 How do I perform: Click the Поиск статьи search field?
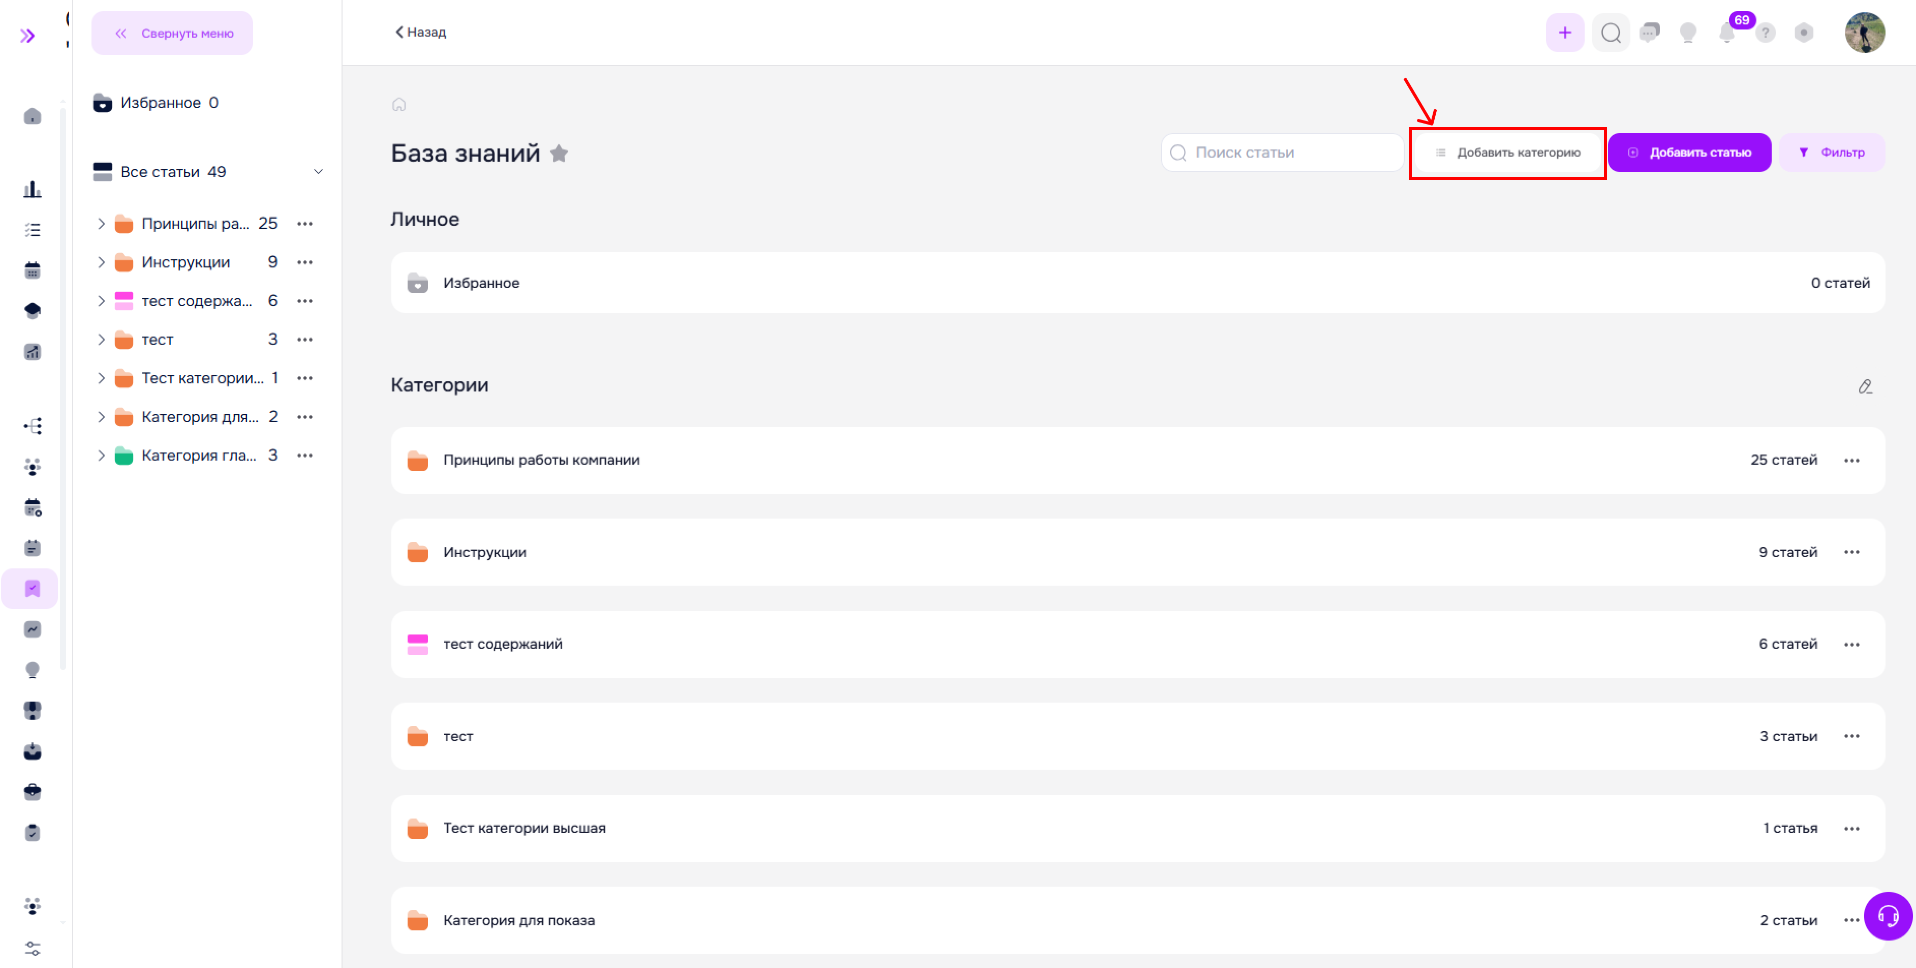[1282, 153]
